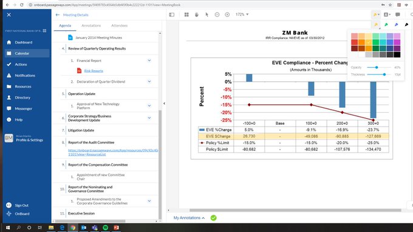Choose the black highlighter preset
The width and height of the screenshot is (413, 232).
[406, 25]
